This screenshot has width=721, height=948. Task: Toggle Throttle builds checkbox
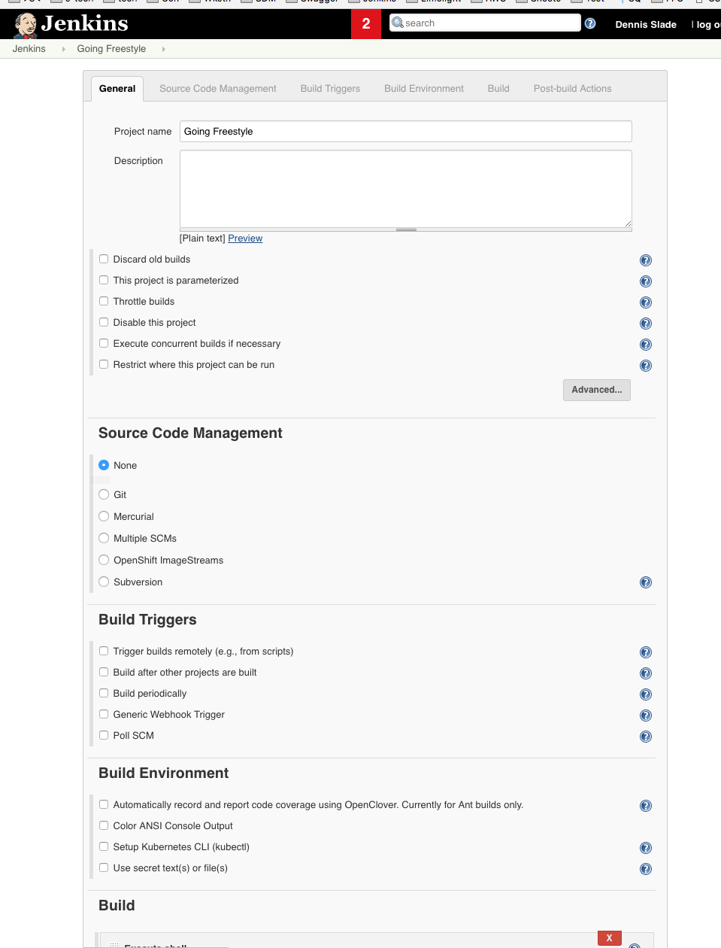[x=104, y=301]
